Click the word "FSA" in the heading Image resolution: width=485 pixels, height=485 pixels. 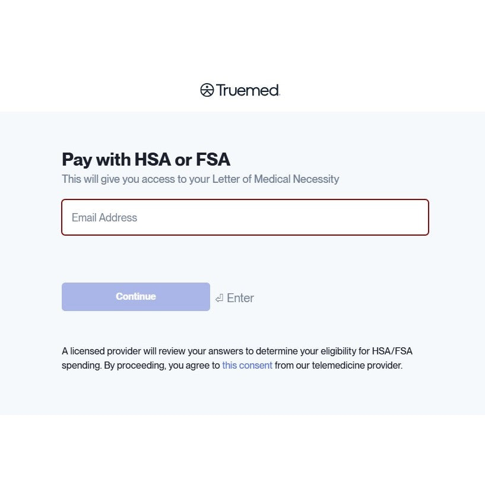pyautogui.click(x=213, y=160)
